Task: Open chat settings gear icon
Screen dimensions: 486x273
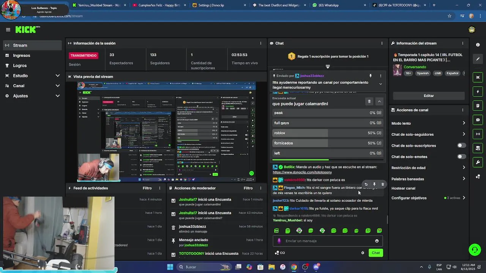Action: click(x=363, y=253)
